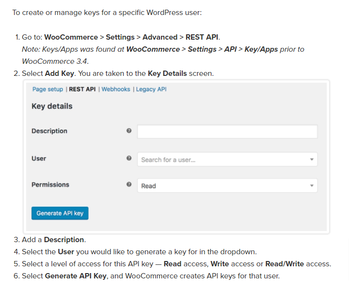Image resolution: width=349 pixels, height=290 pixels.
Task: Expand the Permissions Read dropdown
Action: (227, 186)
